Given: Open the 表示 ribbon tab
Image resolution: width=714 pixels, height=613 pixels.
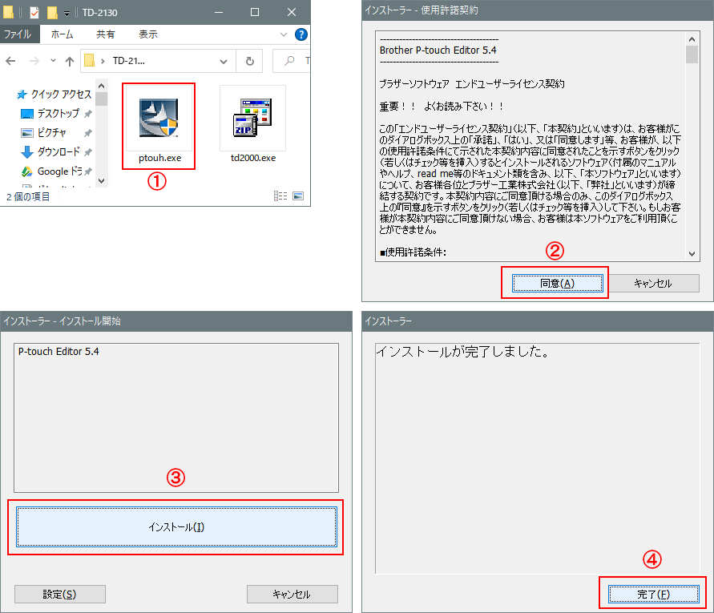Looking at the screenshot, I should [148, 34].
